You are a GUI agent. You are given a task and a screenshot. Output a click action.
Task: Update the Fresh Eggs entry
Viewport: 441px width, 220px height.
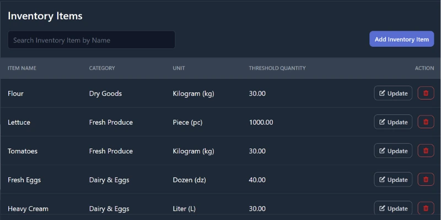(393, 179)
